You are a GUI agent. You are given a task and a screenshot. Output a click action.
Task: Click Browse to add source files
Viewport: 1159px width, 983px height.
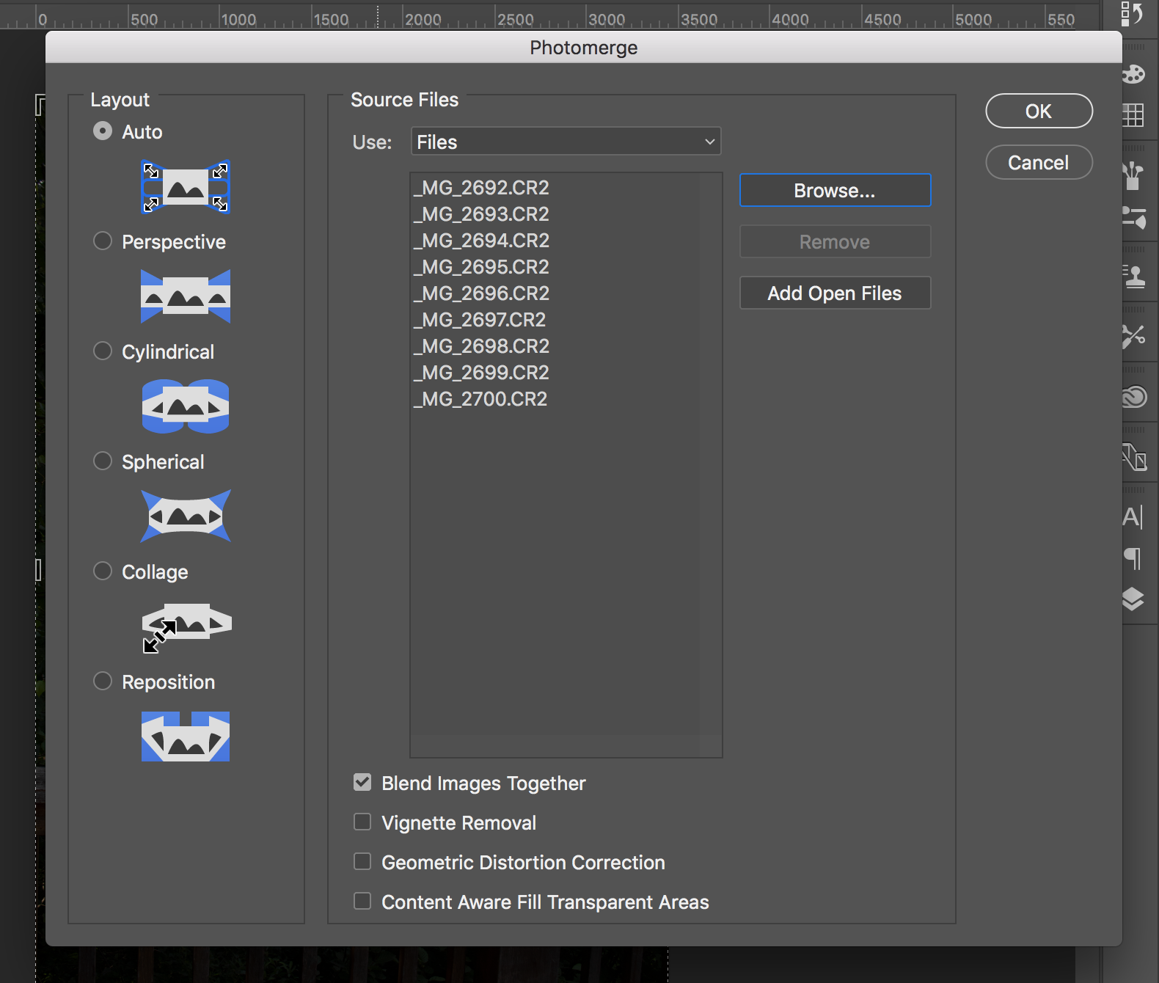835,191
